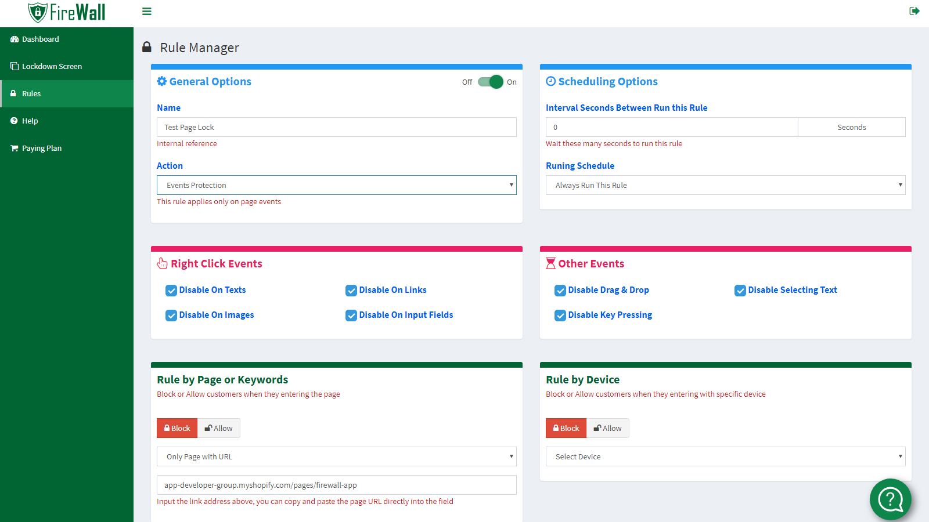Click Block button under Rule by Device
This screenshot has height=522, width=929.
pyautogui.click(x=566, y=428)
